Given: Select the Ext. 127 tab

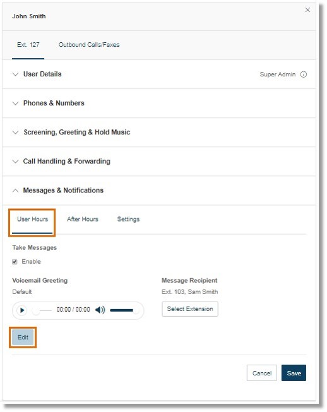Looking at the screenshot, I should tap(28, 45).
